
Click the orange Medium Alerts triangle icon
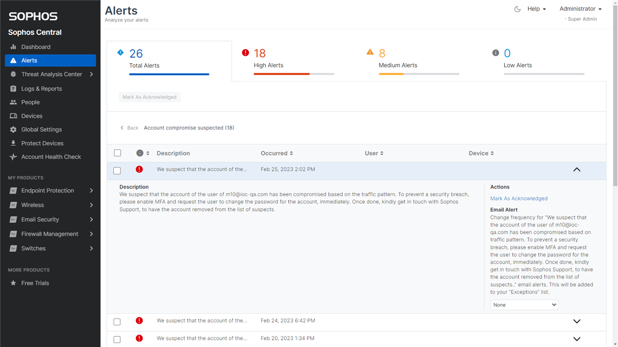tap(370, 52)
